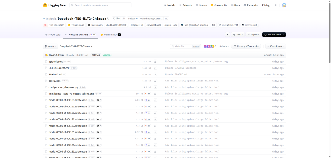331x158 pixels.
Task: Download README.md using the download icon
Action: pos(155,74)
